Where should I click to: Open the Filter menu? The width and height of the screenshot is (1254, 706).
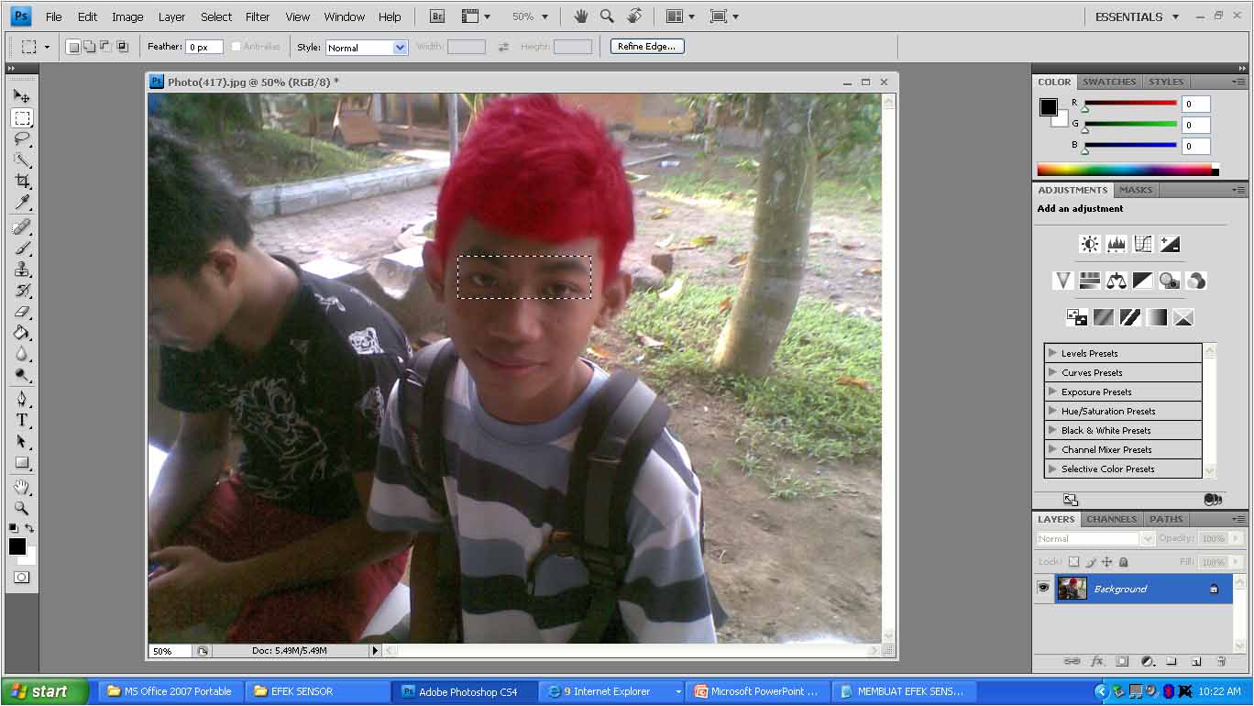point(258,17)
